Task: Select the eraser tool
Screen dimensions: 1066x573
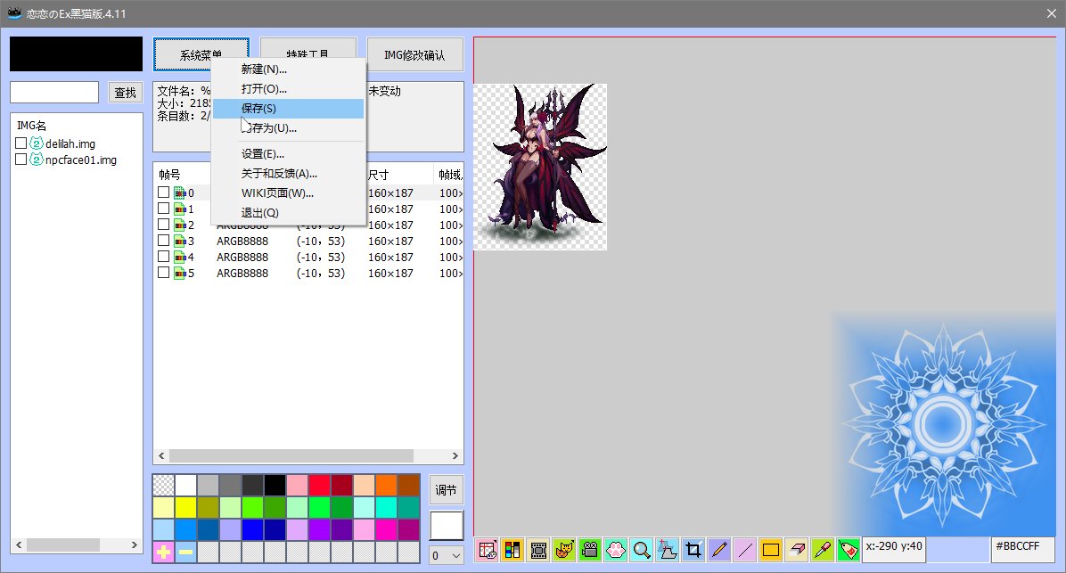Action: pos(797,550)
